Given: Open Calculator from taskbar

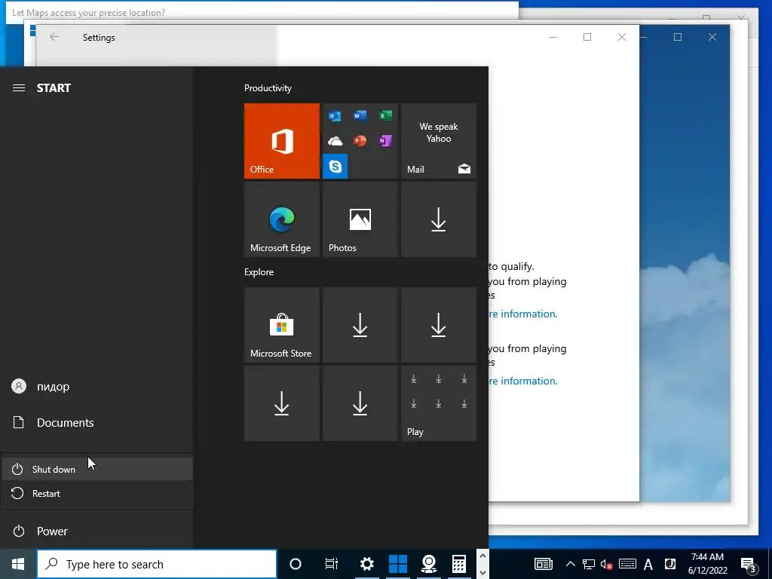Looking at the screenshot, I should [459, 564].
